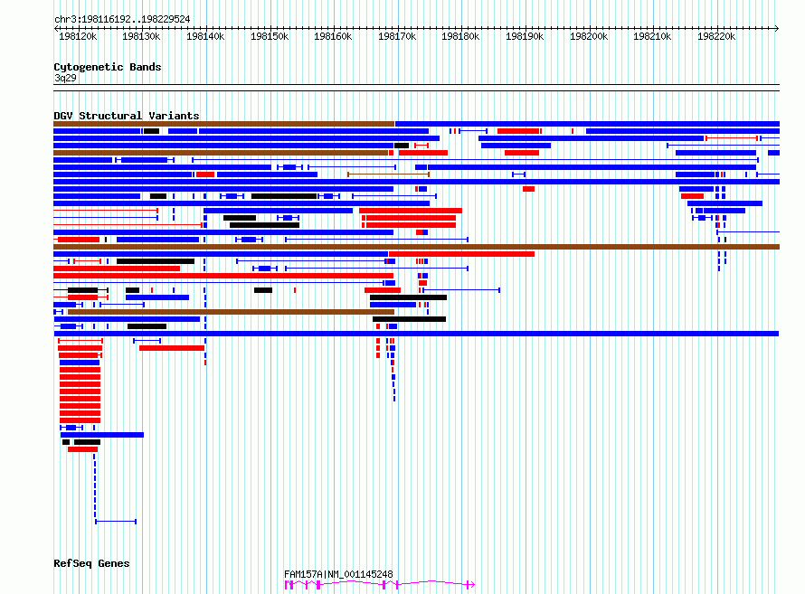Click the FAM157A|NM_001145248 gene label

338,574
